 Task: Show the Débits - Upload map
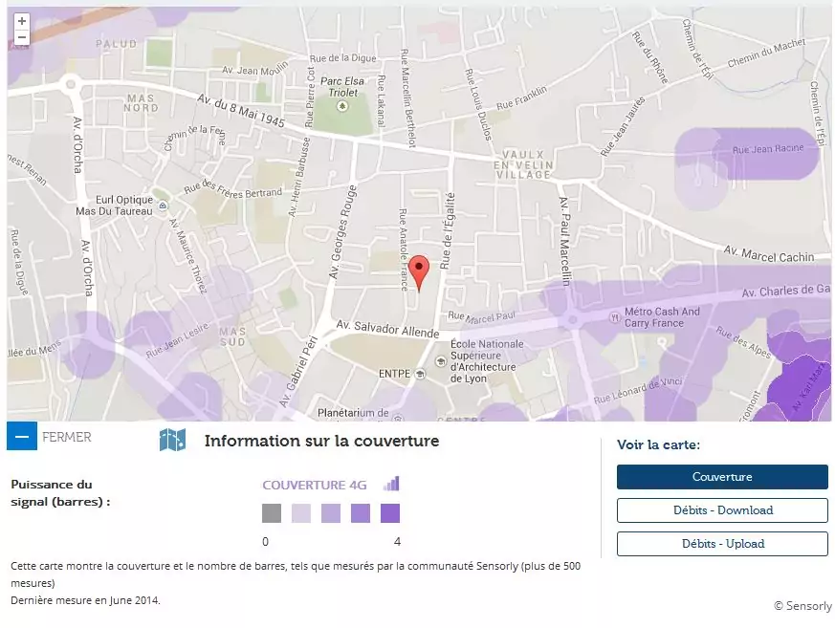[721, 544]
